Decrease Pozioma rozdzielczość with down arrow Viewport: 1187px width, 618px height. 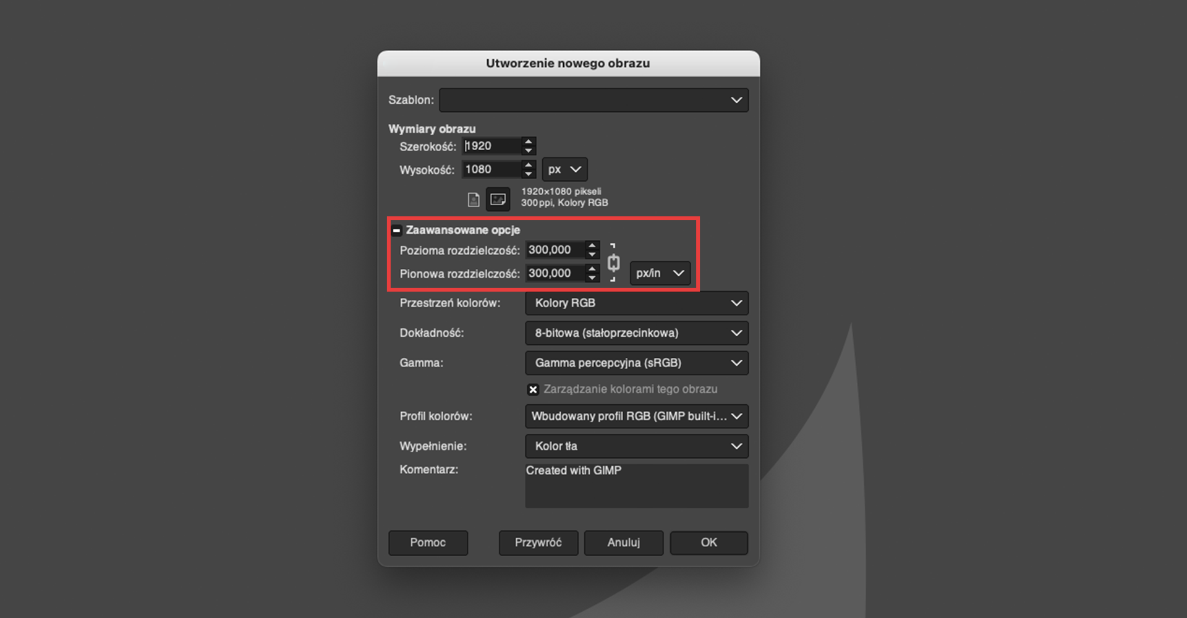click(592, 255)
